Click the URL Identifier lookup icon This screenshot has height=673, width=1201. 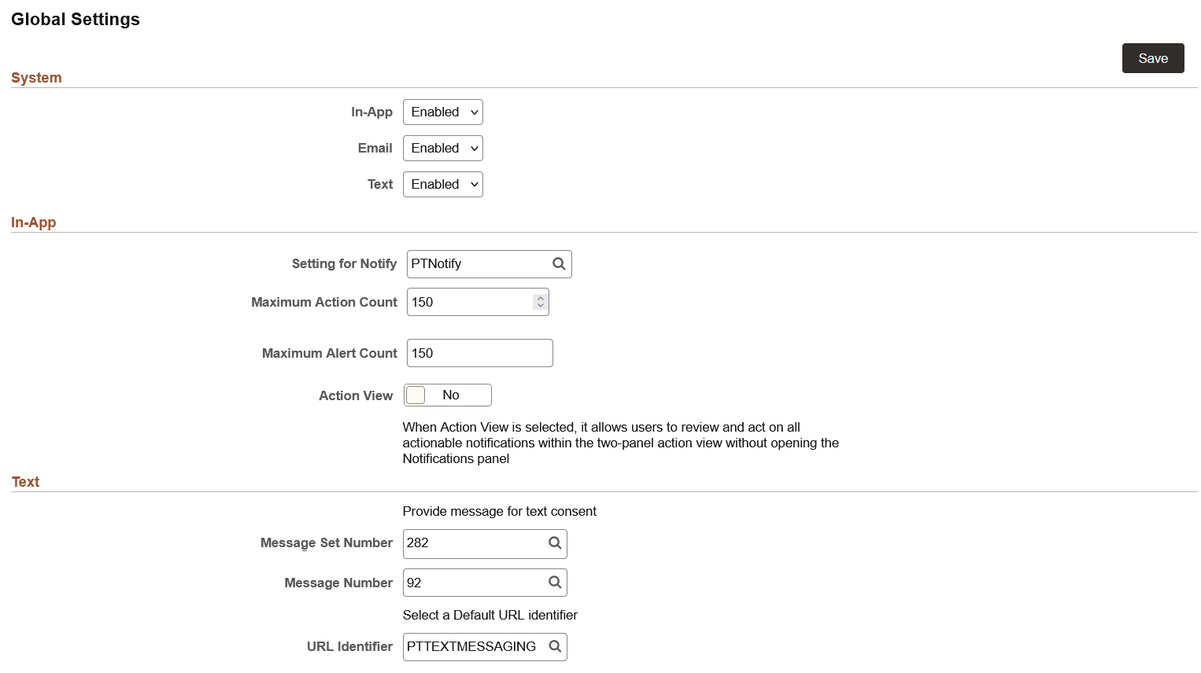pos(555,646)
